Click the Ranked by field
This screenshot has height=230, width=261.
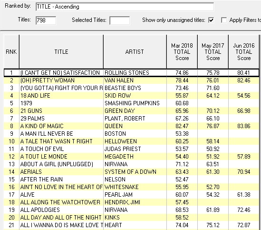125,7
